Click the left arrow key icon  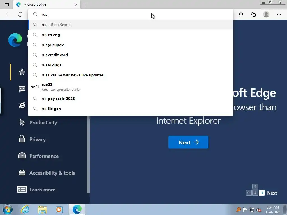(249, 193)
